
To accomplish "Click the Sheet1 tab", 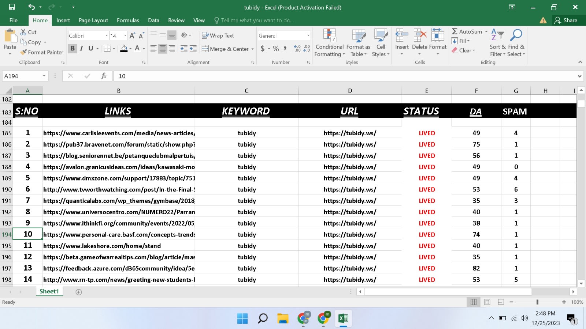I will (x=49, y=291).
